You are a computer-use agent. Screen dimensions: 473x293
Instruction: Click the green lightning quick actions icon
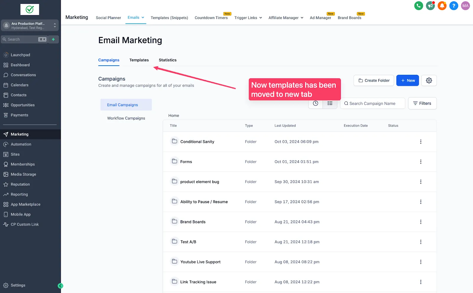53,39
